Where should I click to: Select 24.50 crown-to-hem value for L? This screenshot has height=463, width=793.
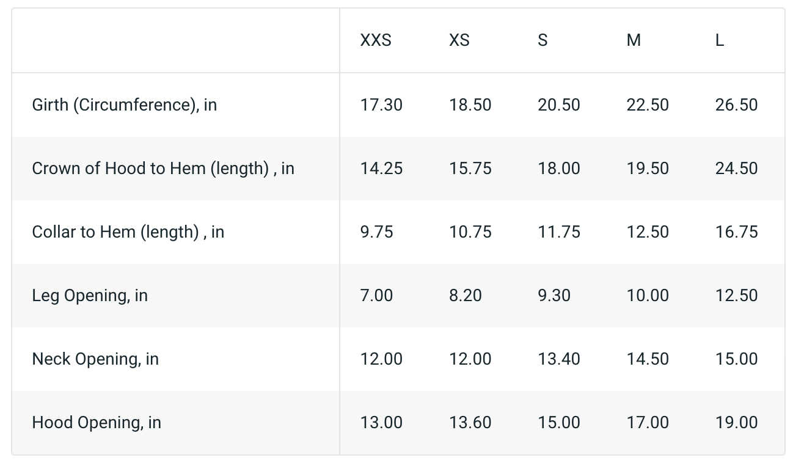point(736,169)
